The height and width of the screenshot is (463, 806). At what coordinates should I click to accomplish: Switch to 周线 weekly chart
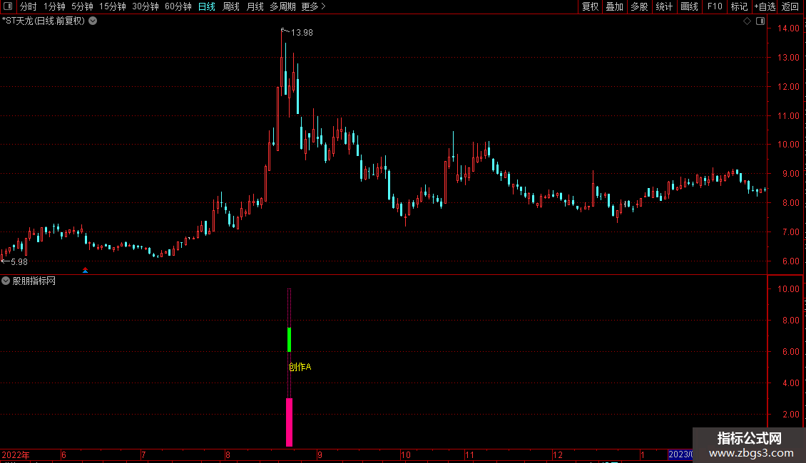coord(231,6)
